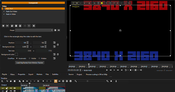Overwrite clip with timeline down arrow
The height and width of the screenshot is (92, 175).
34,81
